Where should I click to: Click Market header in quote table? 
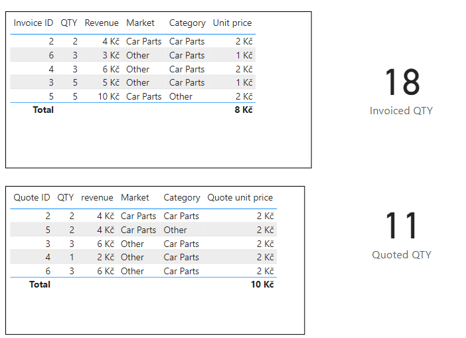(x=135, y=197)
